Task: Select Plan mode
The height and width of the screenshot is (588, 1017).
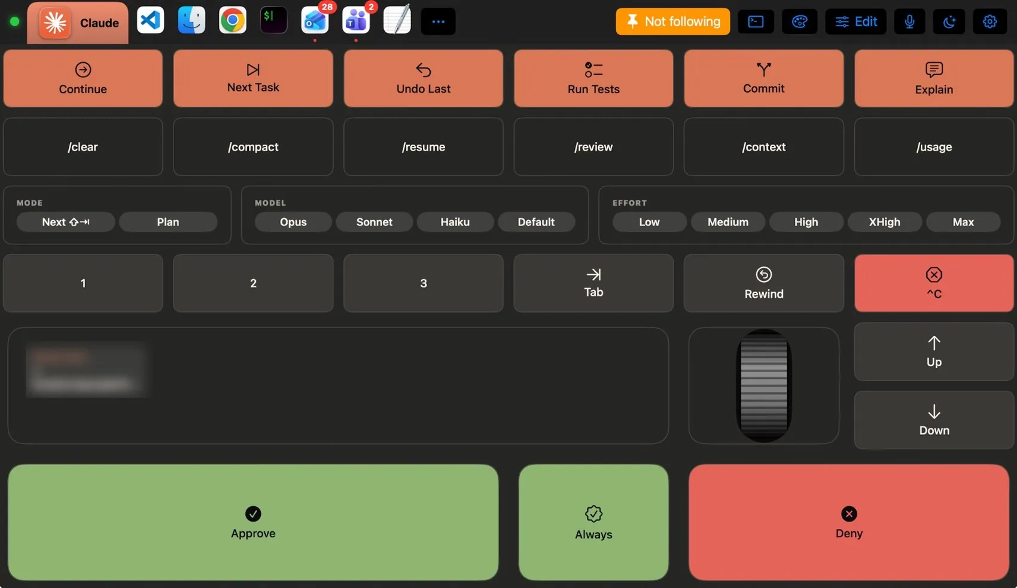Action: 168,222
